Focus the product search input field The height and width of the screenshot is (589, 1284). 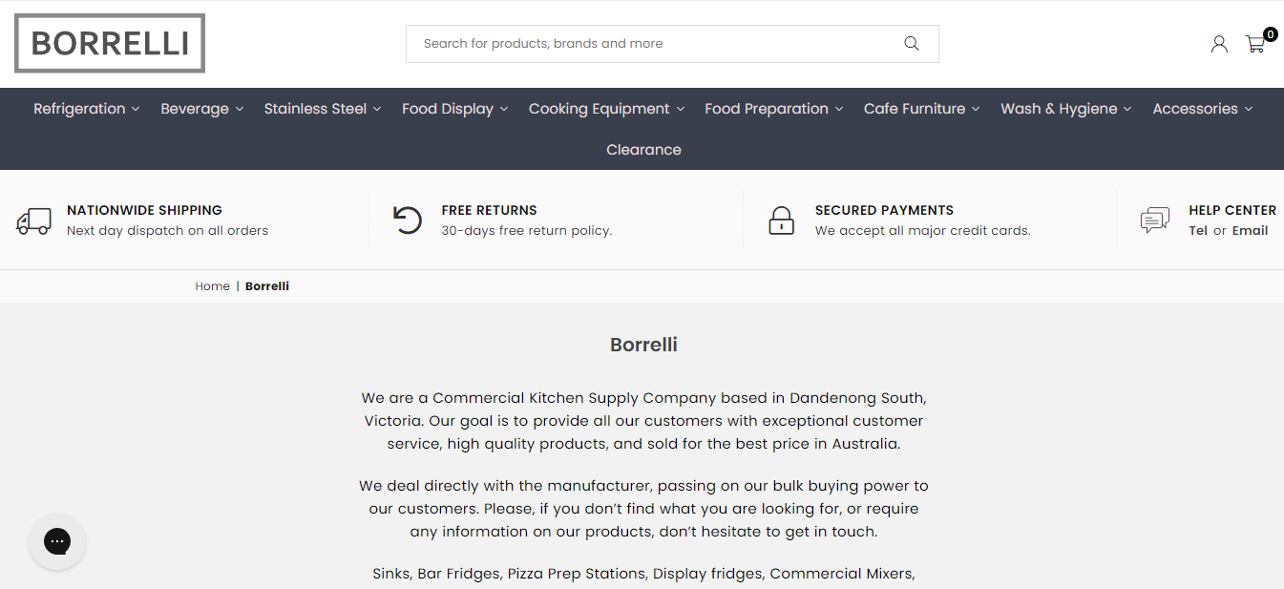pyautogui.click(x=649, y=44)
